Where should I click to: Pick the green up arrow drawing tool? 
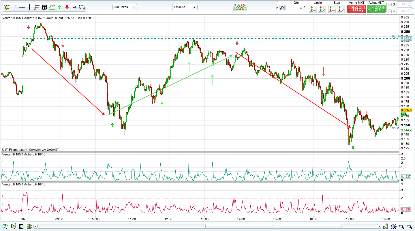click(x=59, y=7)
